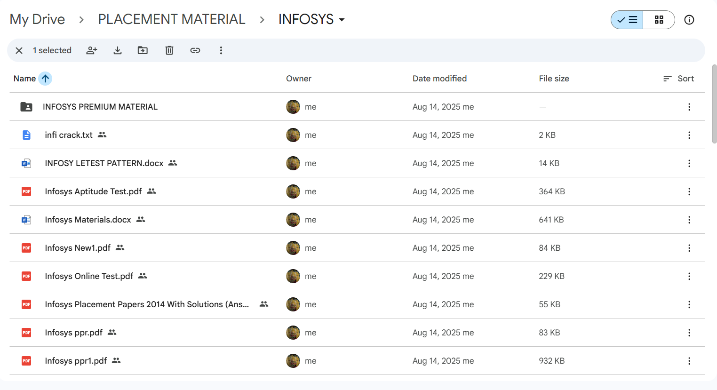
Task: Open more actions for Infosys ppr.pdf
Action: [x=689, y=333]
